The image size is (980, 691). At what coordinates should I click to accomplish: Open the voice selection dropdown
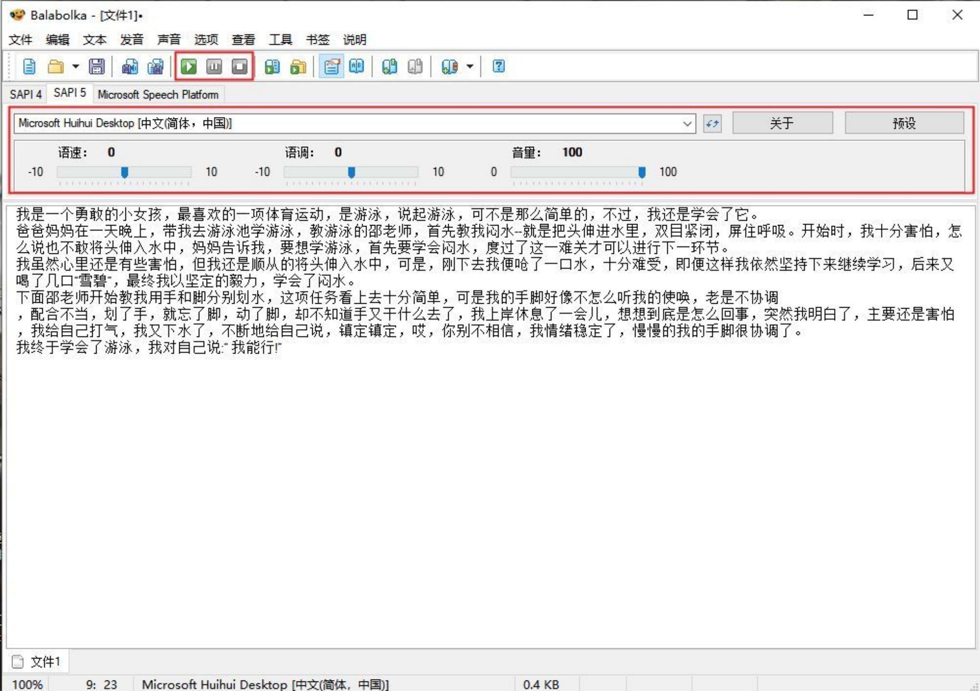click(688, 124)
